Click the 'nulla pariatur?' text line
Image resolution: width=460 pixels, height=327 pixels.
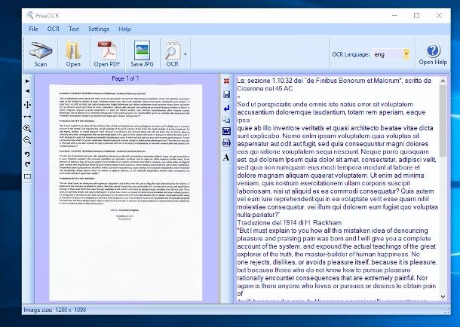[259, 215]
